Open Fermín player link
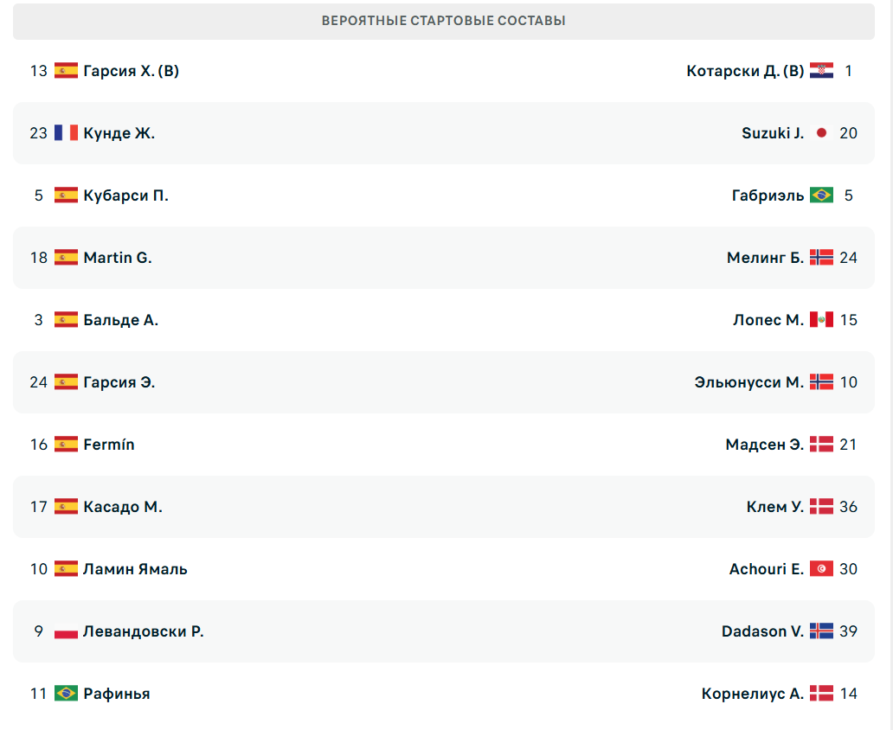 [109, 445]
